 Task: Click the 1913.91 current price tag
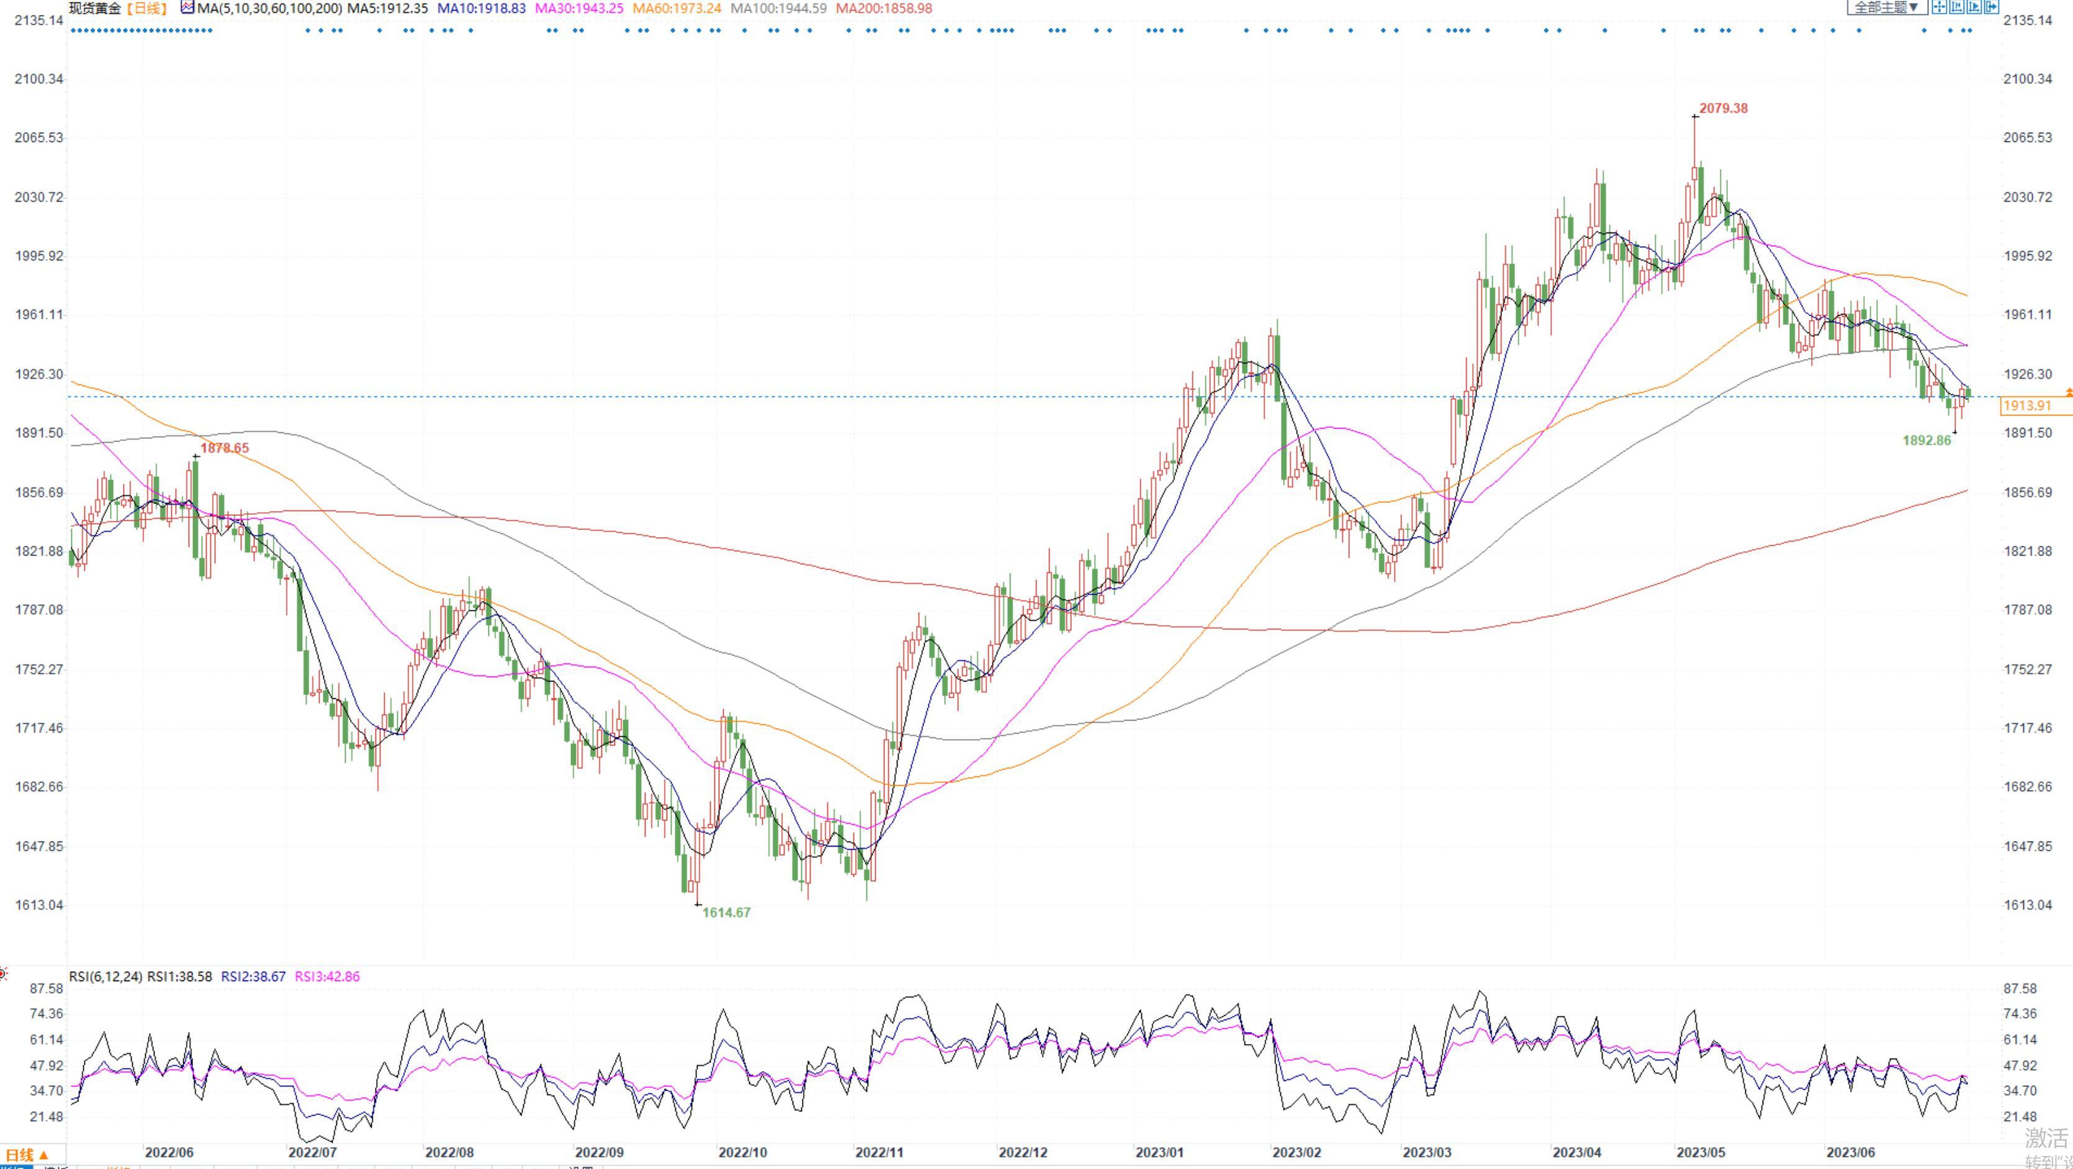[x=2026, y=406]
